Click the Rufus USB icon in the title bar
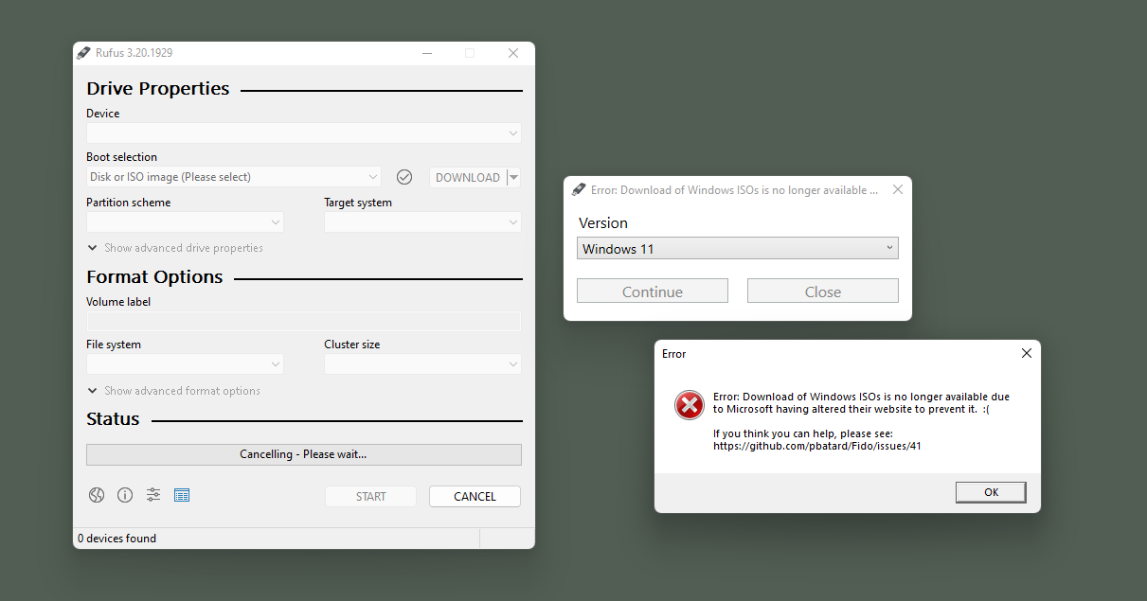This screenshot has height=601, width=1147. (84, 53)
